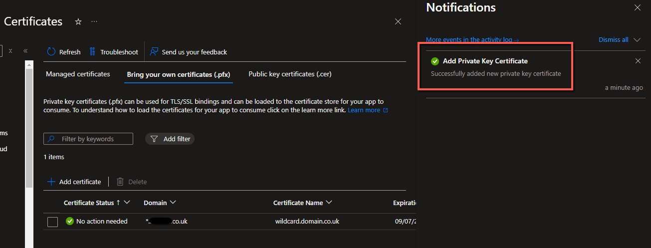Switch to Public key certificates (.cer) tab
The image size is (651, 248).
tap(290, 74)
